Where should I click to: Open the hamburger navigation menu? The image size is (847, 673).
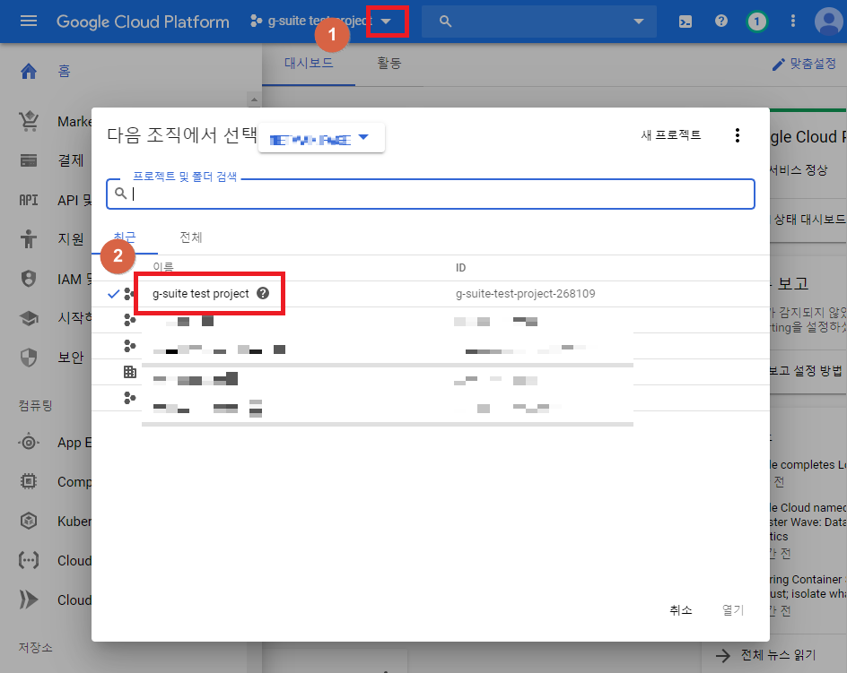[x=29, y=21]
